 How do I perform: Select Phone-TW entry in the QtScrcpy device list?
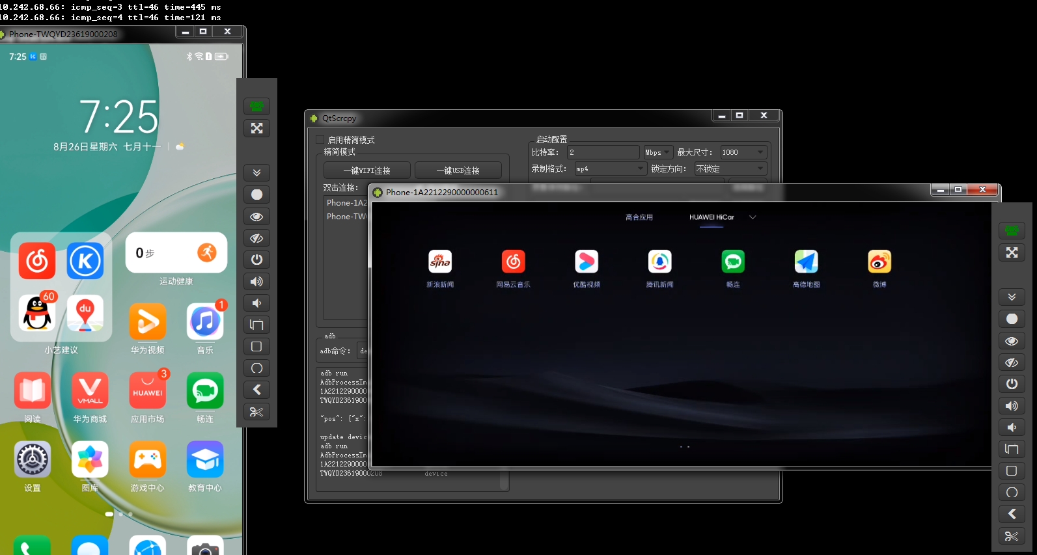tap(347, 217)
